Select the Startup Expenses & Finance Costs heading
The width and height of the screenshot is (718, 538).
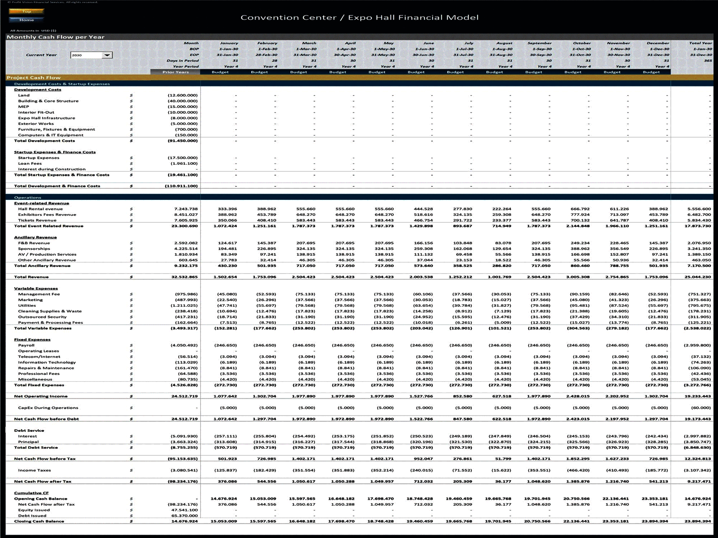pos(55,152)
